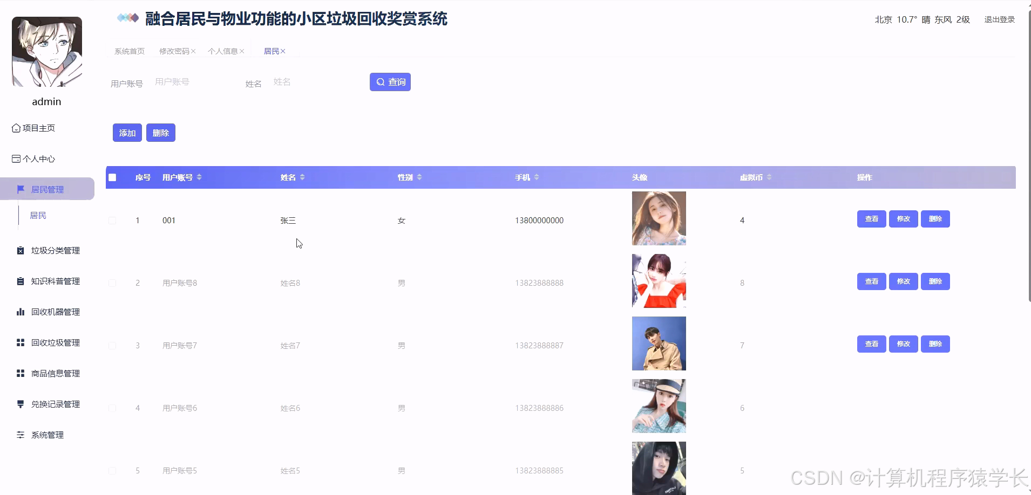The height and width of the screenshot is (495, 1031).
Task: Open 商品信息管理 with its sidebar icon
Action: coord(20,373)
